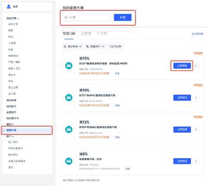Click the car icon on 減10% coupon
The width and height of the screenshot is (208, 186).
click(x=69, y=98)
